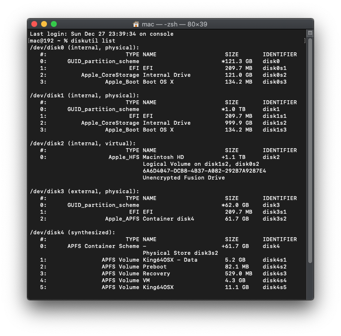Screen dimensions: 341x336
Task: Click the UUID "6A6D4047-DCB8-4B37-A082-292B7A9287E4"
Action: pos(205,171)
